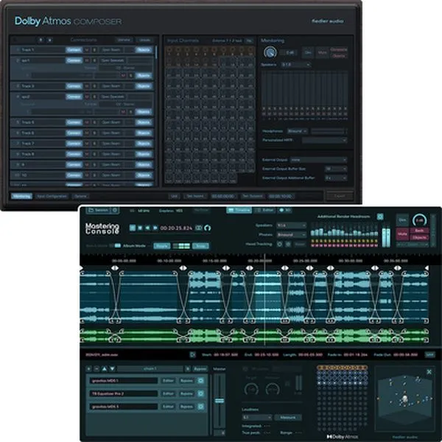Toggle Additional Render Headroom checkbox
Viewport: 442px width, 442px height.
coord(380,217)
